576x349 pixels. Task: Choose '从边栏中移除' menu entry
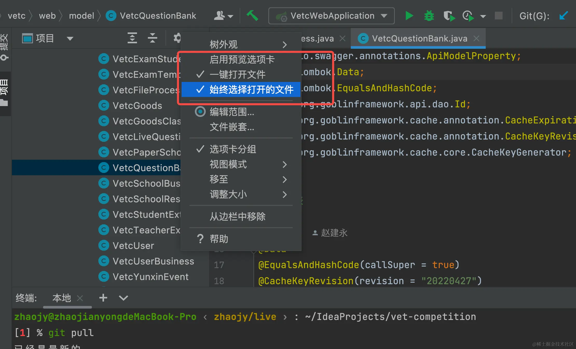pyautogui.click(x=237, y=217)
